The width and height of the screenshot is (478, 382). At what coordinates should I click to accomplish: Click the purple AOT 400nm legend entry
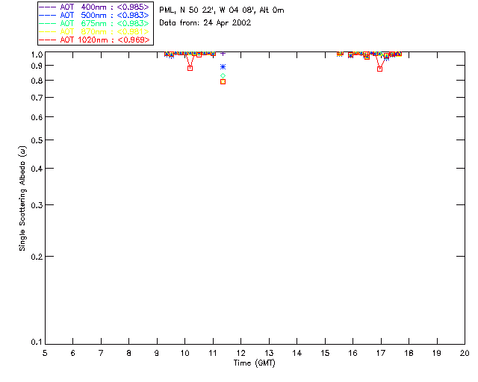click(x=94, y=7)
